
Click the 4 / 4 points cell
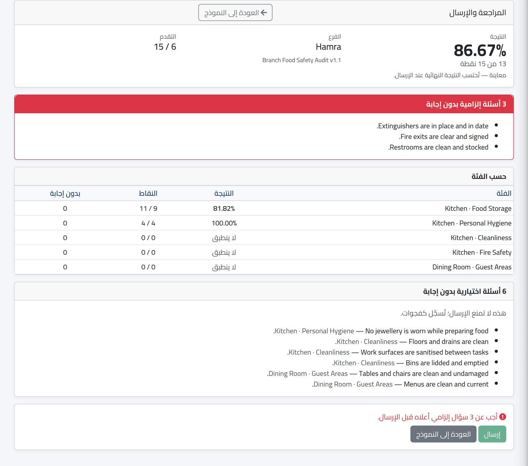(x=148, y=223)
